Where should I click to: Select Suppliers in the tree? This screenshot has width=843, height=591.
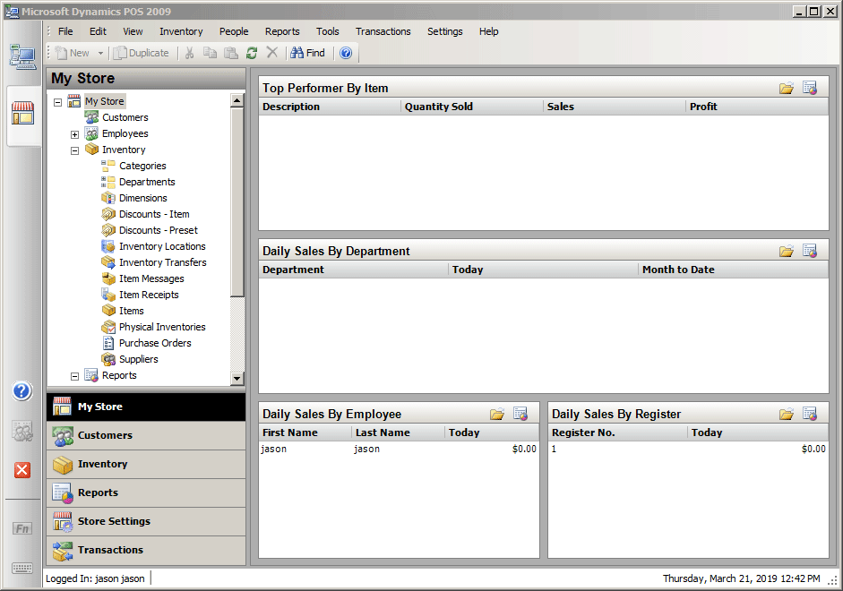click(x=138, y=359)
